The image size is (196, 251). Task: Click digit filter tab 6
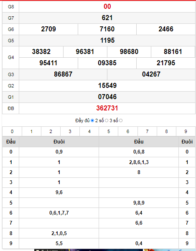[128, 131]
